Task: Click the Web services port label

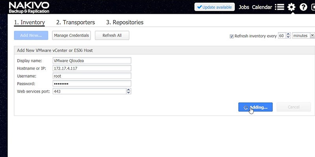Action: (33, 91)
